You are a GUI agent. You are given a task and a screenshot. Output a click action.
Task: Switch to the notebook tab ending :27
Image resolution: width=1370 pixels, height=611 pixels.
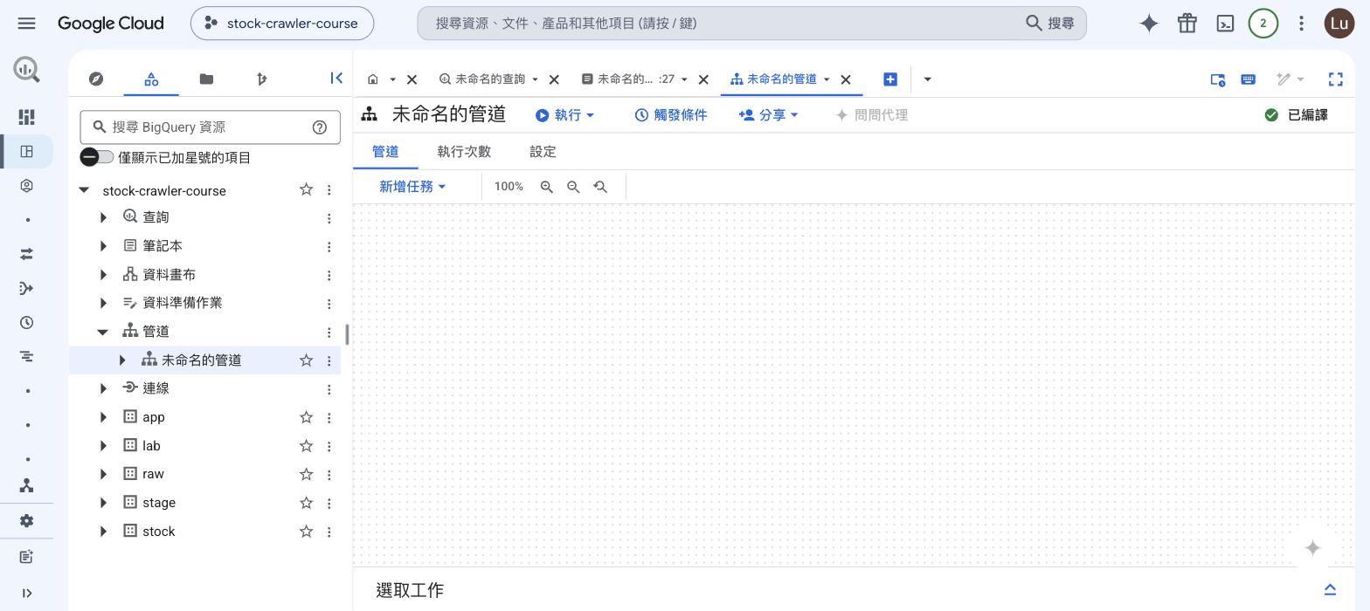click(x=635, y=79)
